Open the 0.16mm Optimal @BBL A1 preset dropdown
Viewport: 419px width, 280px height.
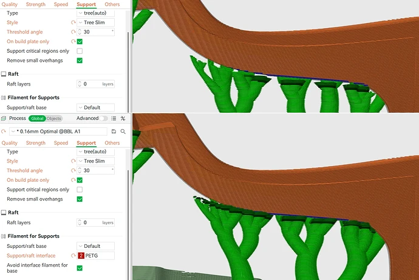pyautogui.click(x=58, y=132)
